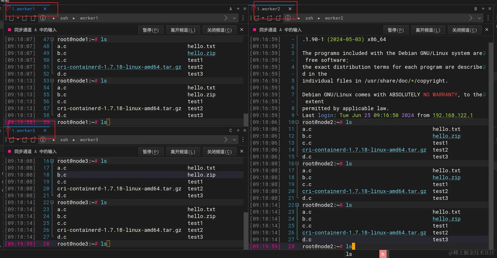Click the close-session icon in worker3 toolbar
Image resolution: width=497 pixels, height=258 pixels.
(x=25, y=140)
